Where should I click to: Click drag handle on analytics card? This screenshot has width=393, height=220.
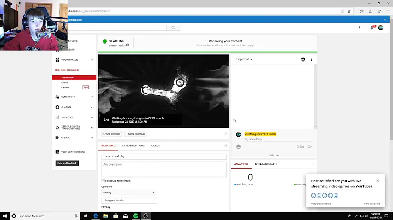point(313,164)
